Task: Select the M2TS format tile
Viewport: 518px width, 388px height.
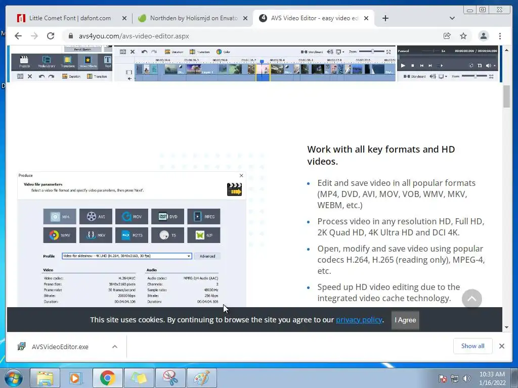Action: [132, 235]
